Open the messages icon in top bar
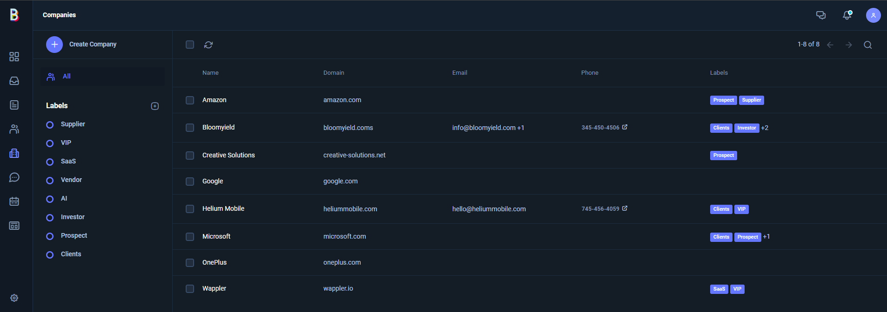The height and width of the screenshot is (312, 887). (821, 15)
